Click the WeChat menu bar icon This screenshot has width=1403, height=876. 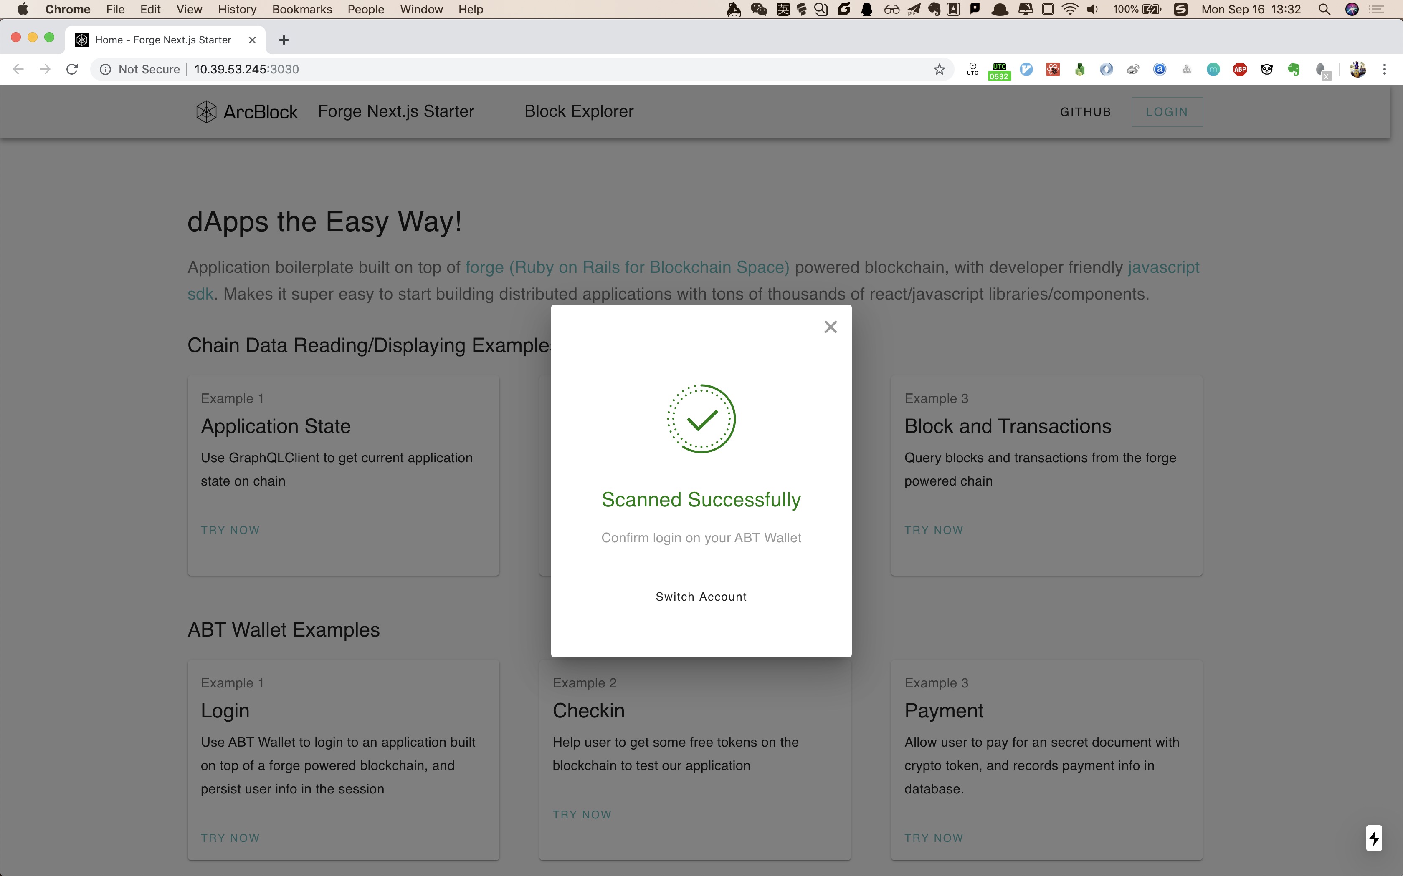(759, 9)
